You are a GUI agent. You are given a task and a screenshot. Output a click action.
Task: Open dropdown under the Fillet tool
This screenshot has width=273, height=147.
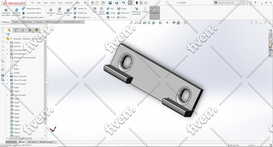coord(95,18)
